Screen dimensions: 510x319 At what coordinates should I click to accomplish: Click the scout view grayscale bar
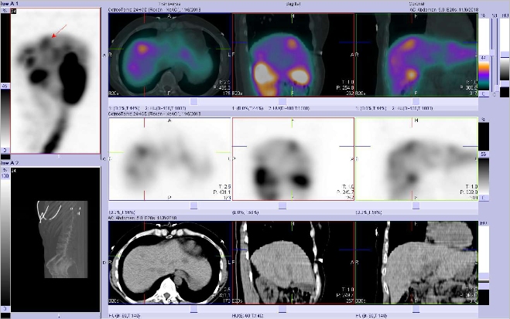point(5,242)
